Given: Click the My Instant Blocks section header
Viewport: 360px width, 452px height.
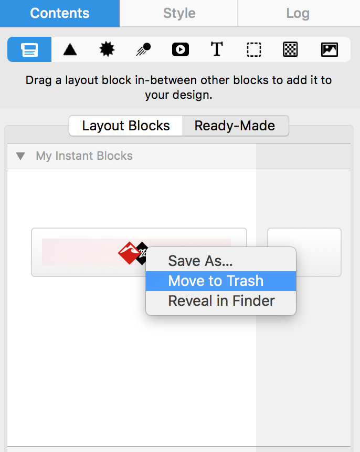Looking at the screenshot, I should (x=84, y=156).
